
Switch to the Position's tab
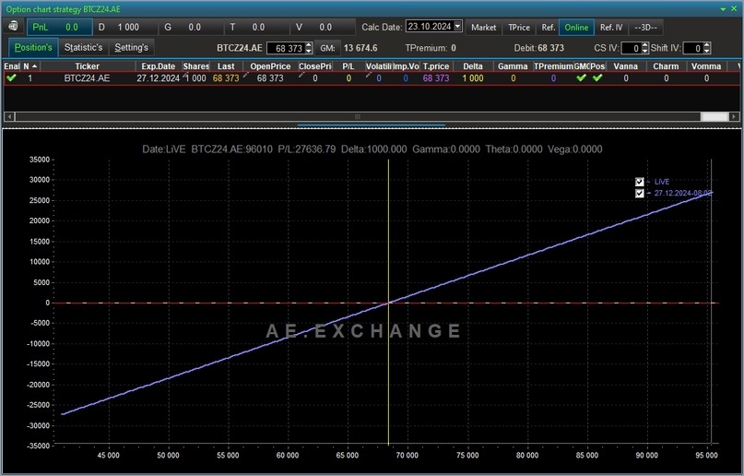coord(33,47)
